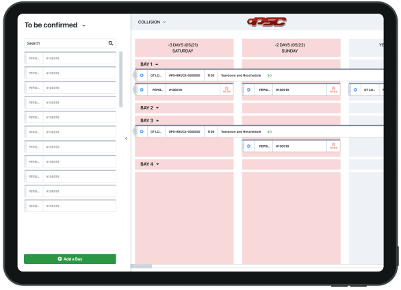Focus the Search input field
The height and width of the screenshot is (290, 401).
tap(70, 44)
